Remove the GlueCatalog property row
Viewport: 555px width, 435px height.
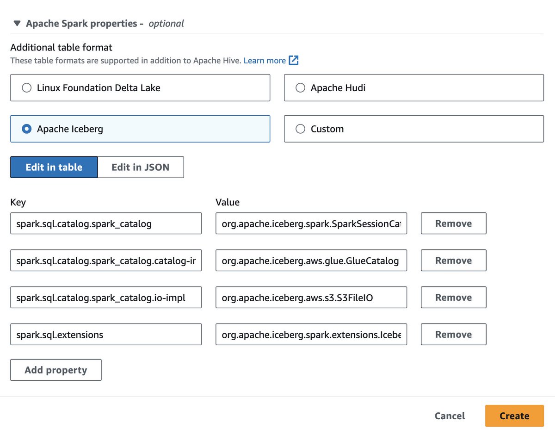coord(454,261)
